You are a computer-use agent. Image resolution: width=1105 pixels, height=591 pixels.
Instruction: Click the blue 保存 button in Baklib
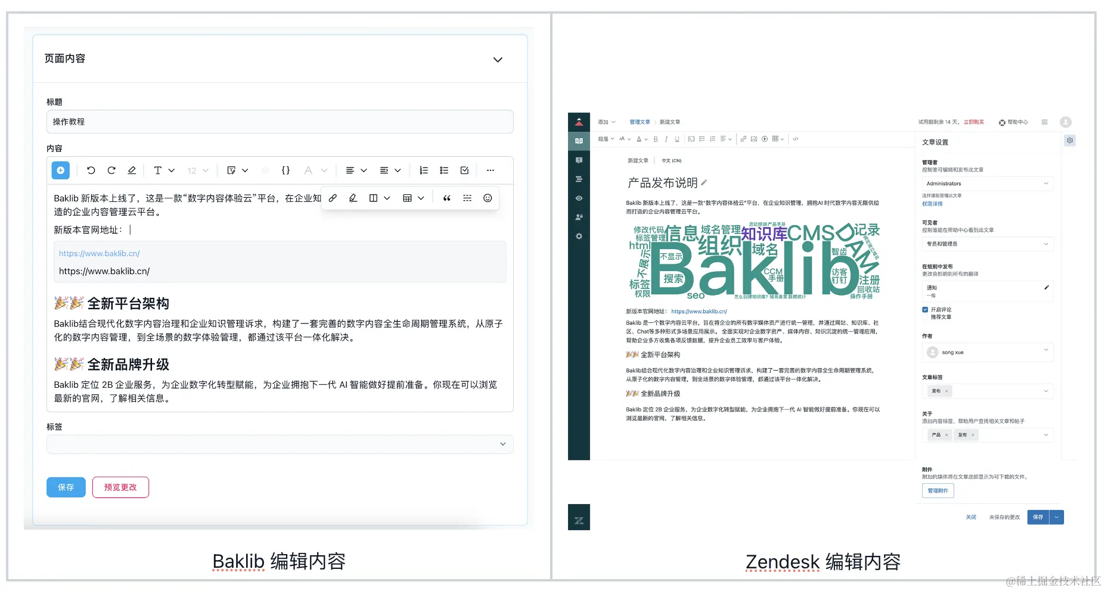[66, 487]
